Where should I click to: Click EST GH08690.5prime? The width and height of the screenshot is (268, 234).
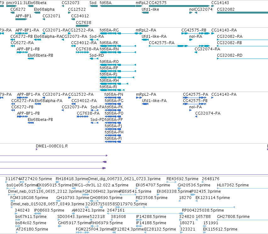click(106, 198)
